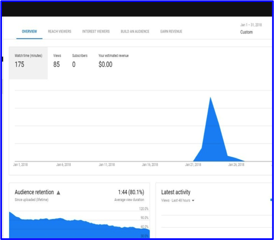Show the estimated revenue metric card
This screenshot has height=240, width=274.
(x=113, y=60)
